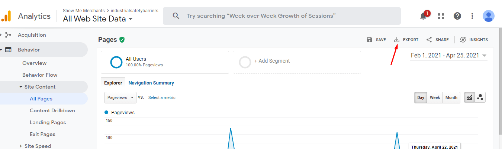Viewport: 502px width, 149px height.
Task: Set graph interval to Week
Action: [435, 97]
